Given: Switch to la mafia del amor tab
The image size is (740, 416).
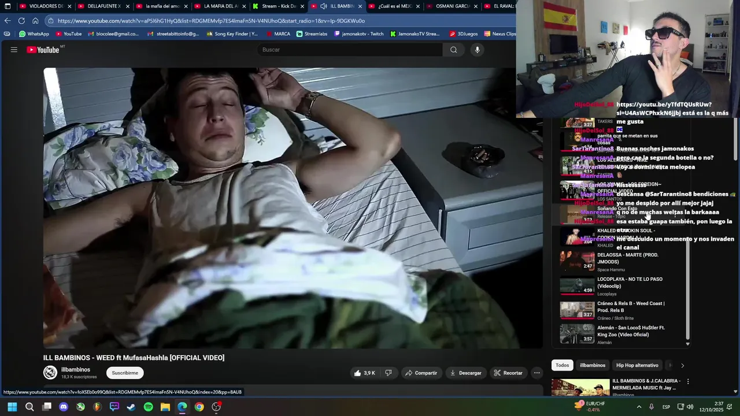Looking at the screenshot, I should tap(161, 6).
